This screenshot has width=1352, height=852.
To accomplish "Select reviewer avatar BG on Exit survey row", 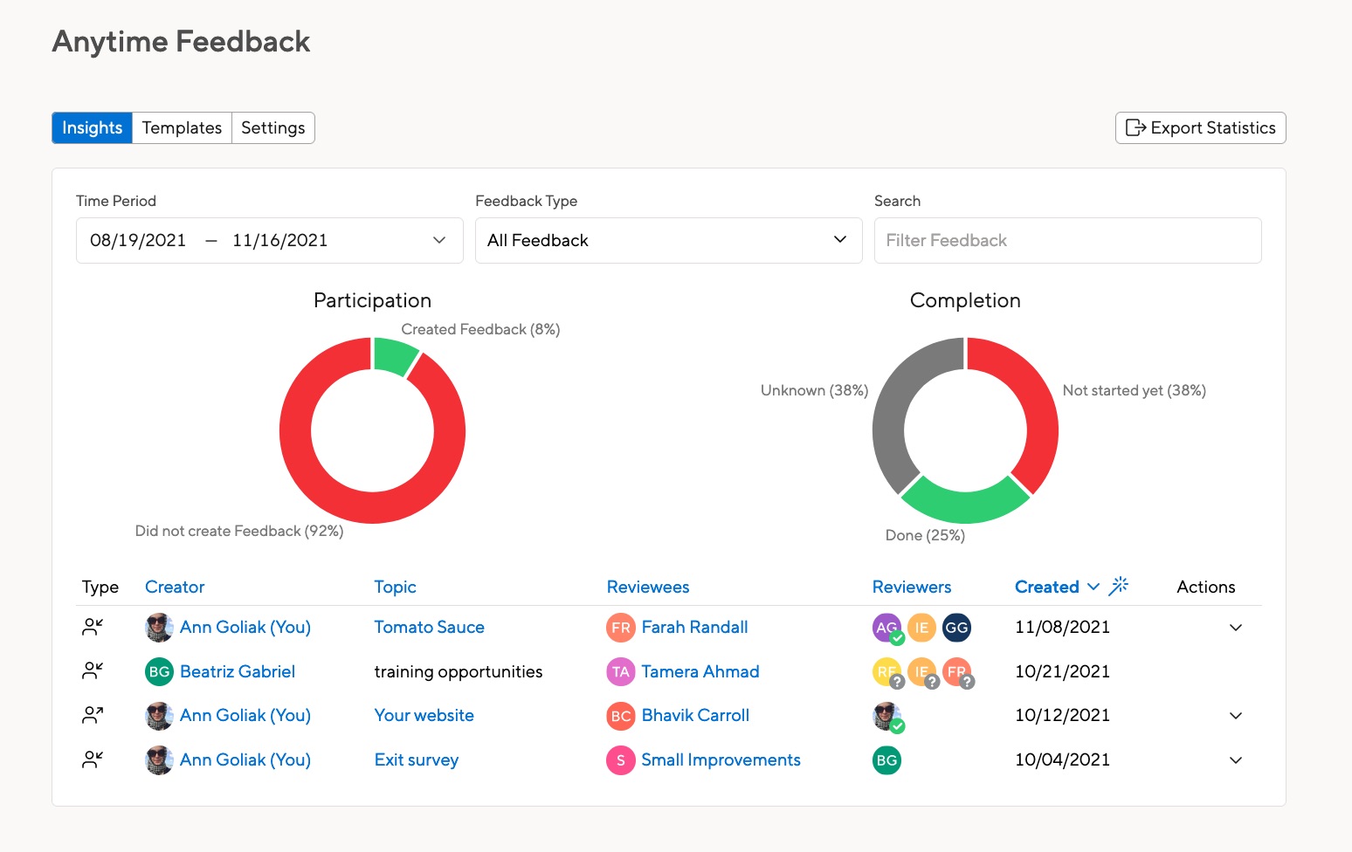I will [886, 759].
